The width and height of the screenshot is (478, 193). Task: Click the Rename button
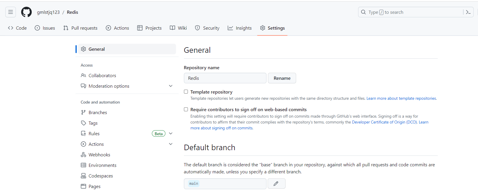(282, 78)
